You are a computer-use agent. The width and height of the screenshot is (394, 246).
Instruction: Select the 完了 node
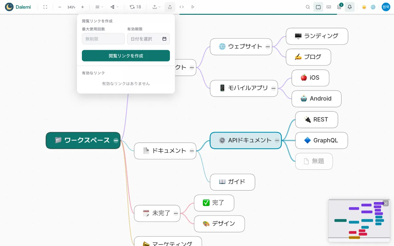(214, 203)
